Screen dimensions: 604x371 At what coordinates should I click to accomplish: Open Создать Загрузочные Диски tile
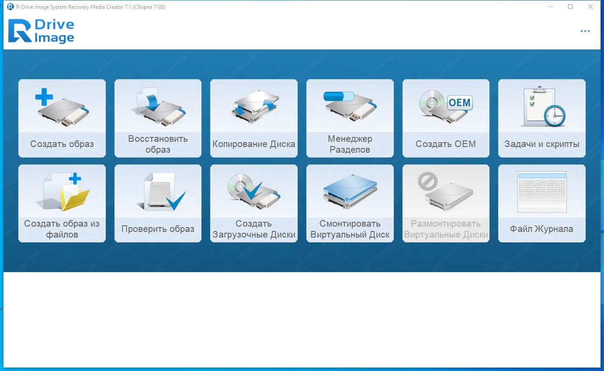point(254,203)
